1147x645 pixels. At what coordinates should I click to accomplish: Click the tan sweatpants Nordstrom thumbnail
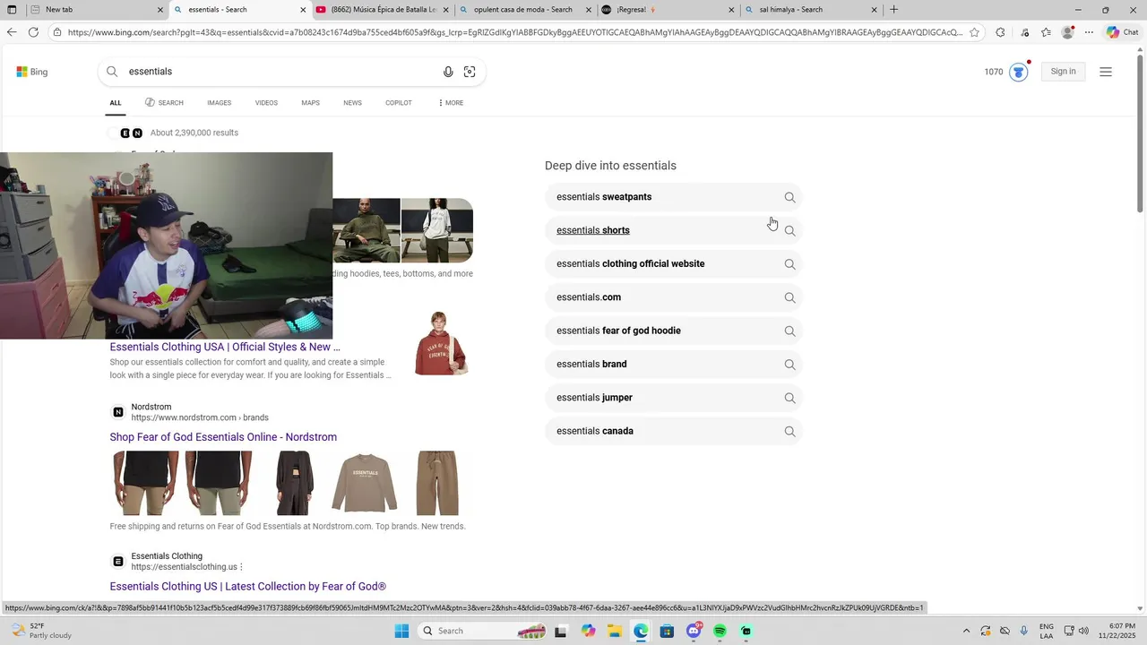click(437, 483)
